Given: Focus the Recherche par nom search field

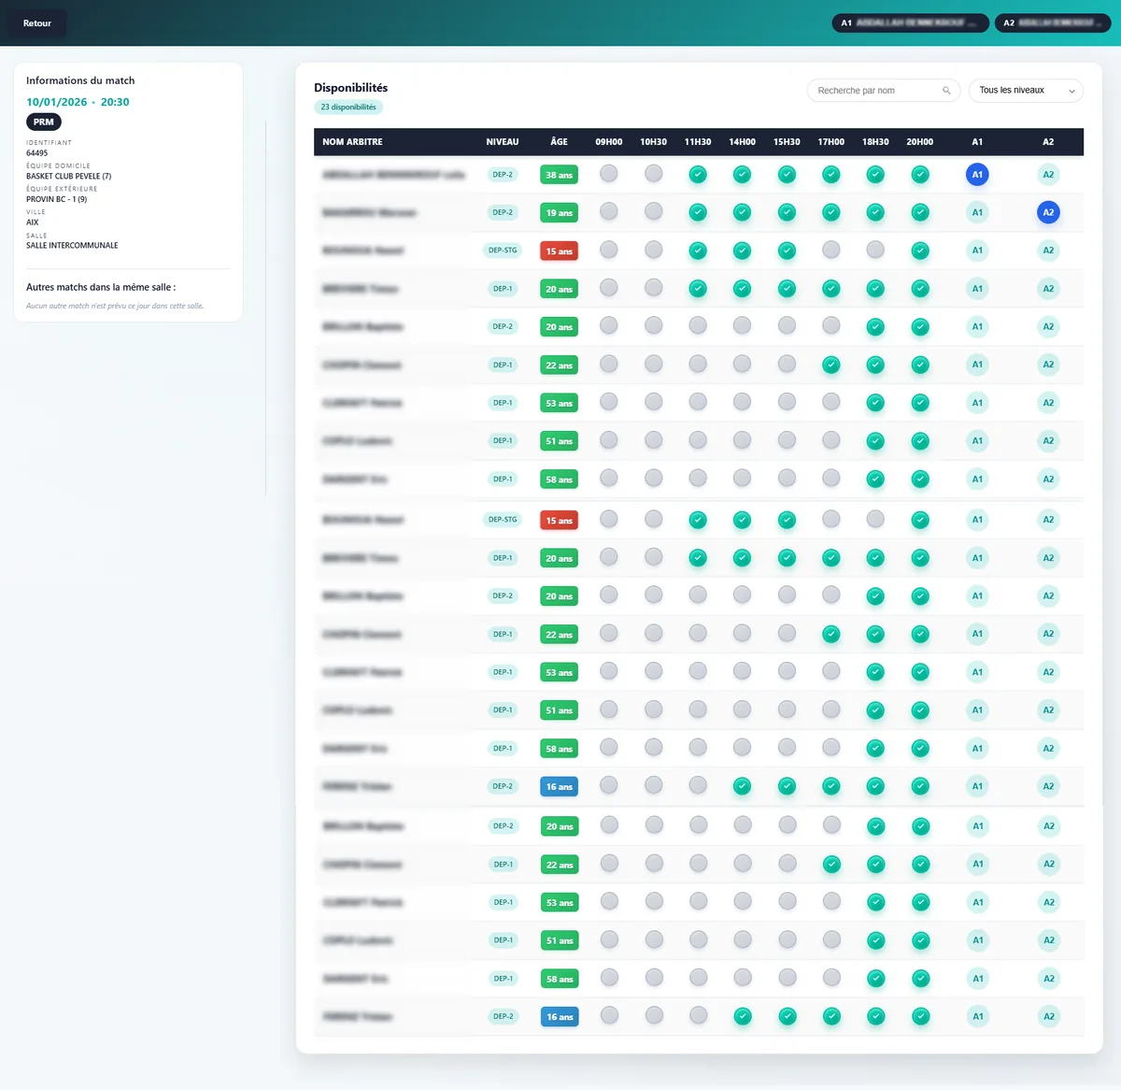Looking at the screenshot, I should pyautogui.click(x=883, y=91).
